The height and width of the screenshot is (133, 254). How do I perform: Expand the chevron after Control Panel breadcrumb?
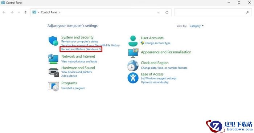click(x=60, y=12)
